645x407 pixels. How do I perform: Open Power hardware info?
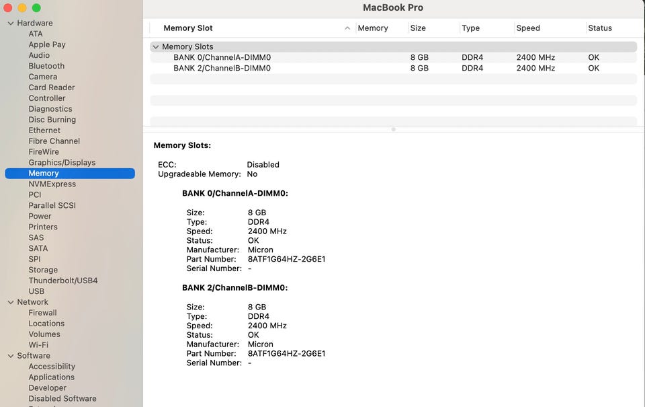(x=40, y=216)
